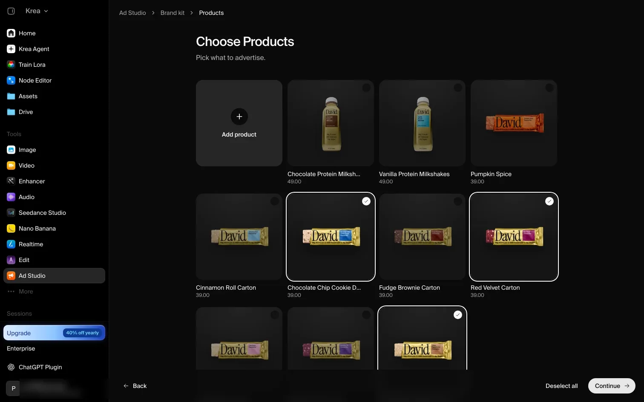Open the Enhancer tool icon
The height and width of the screenshot is (402, 644).
[x=11, y=181]
